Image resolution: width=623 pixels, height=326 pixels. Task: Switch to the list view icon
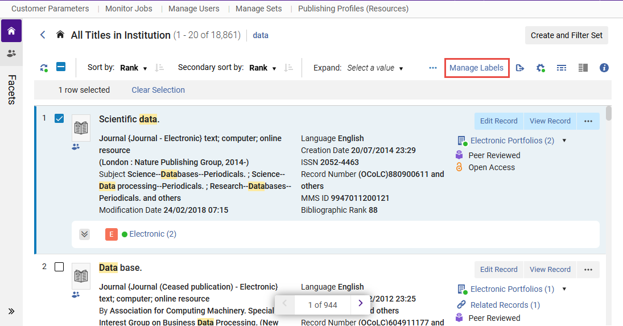coord(562,68)
